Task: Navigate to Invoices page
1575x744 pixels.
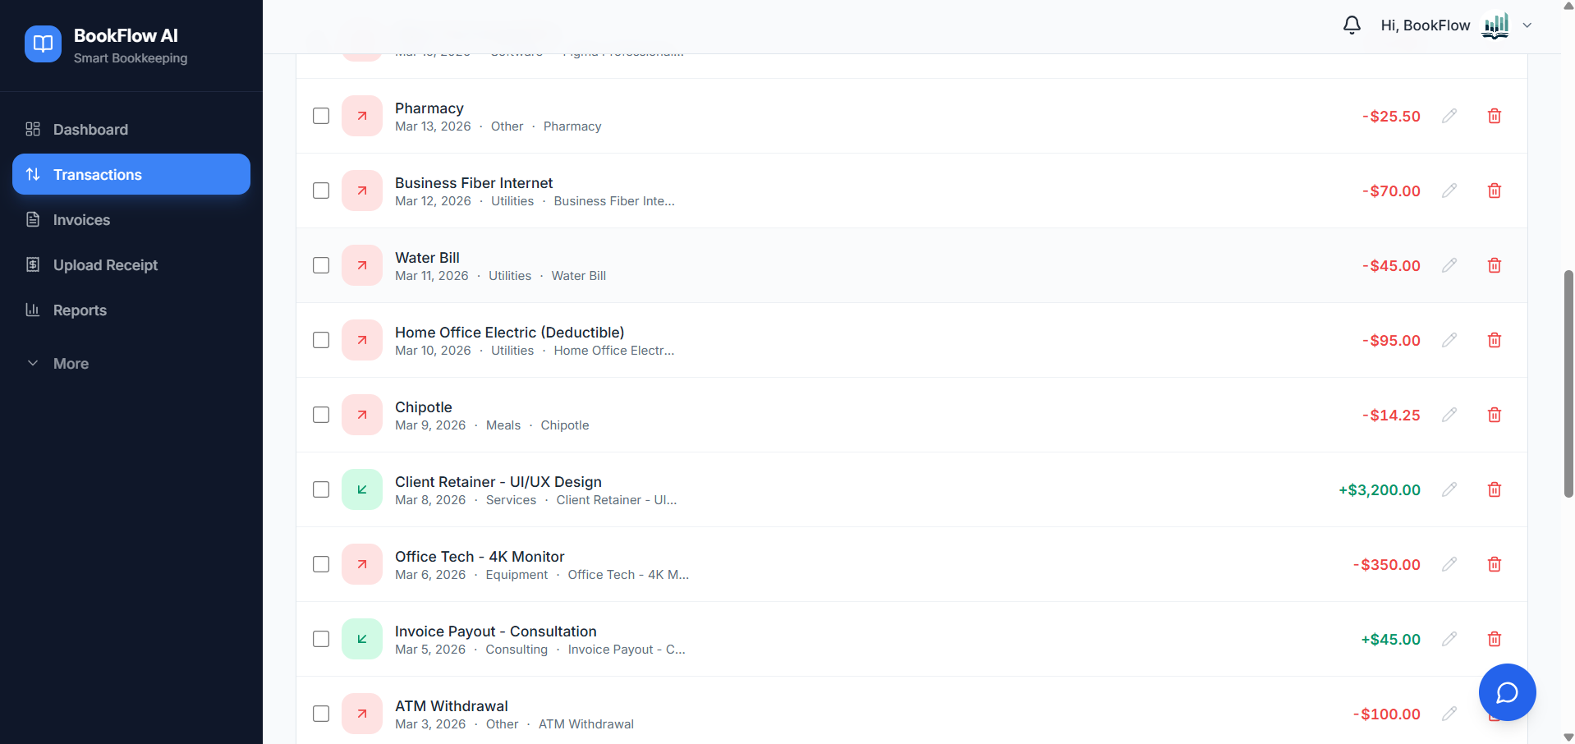Action: coord(131,220)
